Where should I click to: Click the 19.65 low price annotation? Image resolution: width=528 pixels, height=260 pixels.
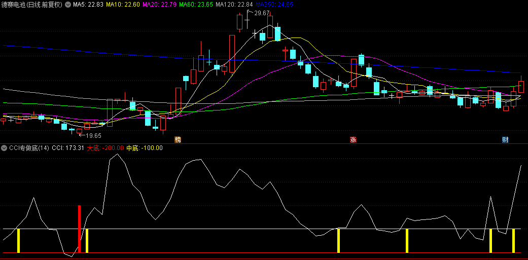click(x=93, y=135)
